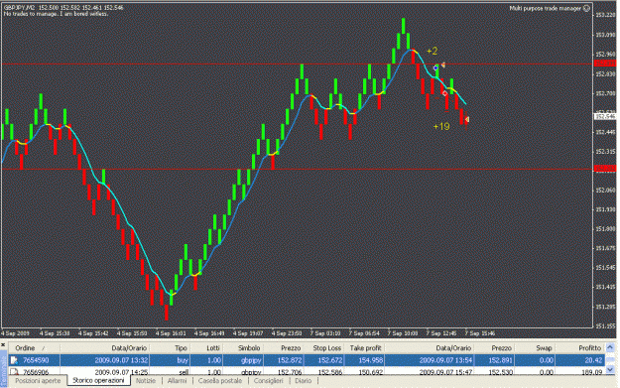Select the Storico operazioni tab
The width and height of the screenshot is (620, 388).
[x=98, y=380]
